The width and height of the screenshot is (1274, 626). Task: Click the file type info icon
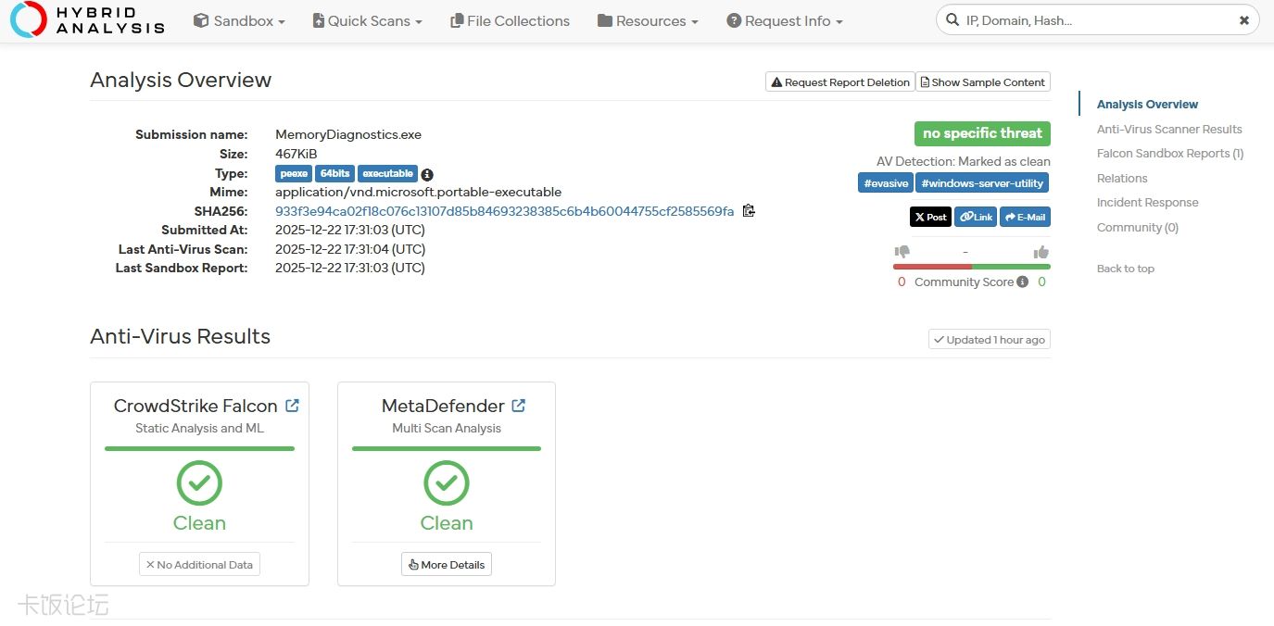click(427, 174)
